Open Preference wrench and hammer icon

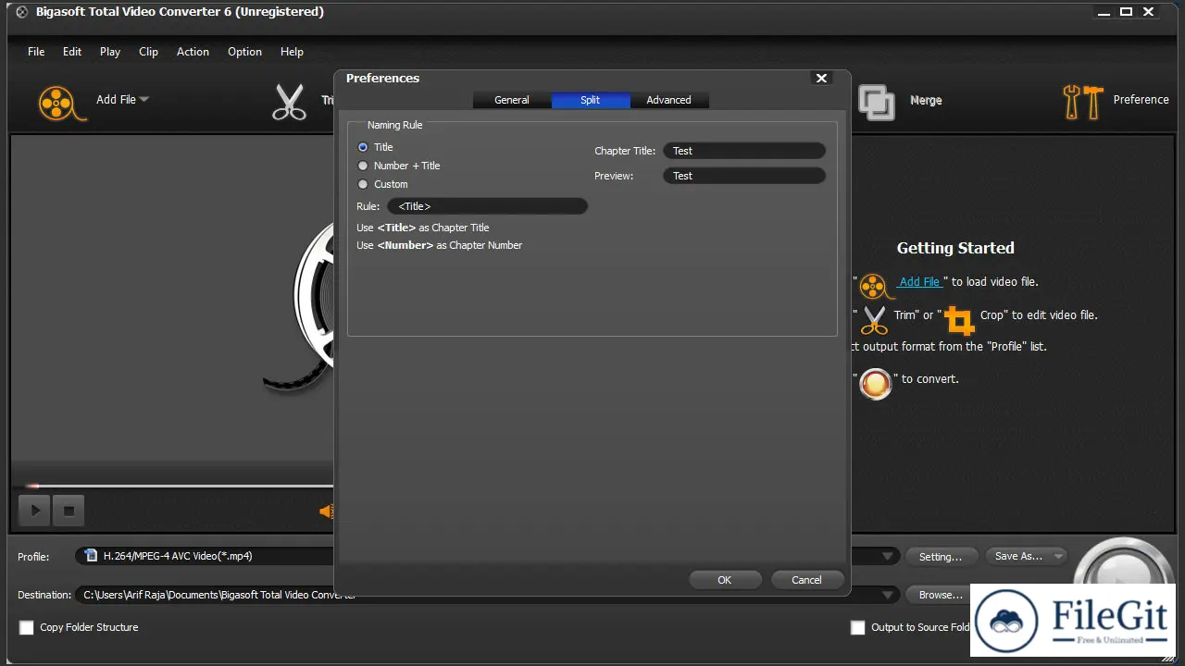(x=1083, y=102)
